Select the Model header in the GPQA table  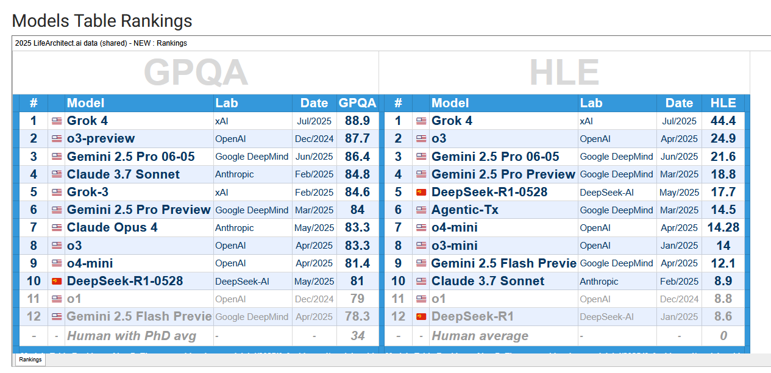[x=139, y=103]
